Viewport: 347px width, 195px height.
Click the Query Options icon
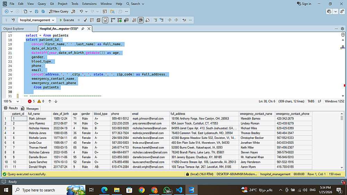pyautogui.click(x=99, y=20)
